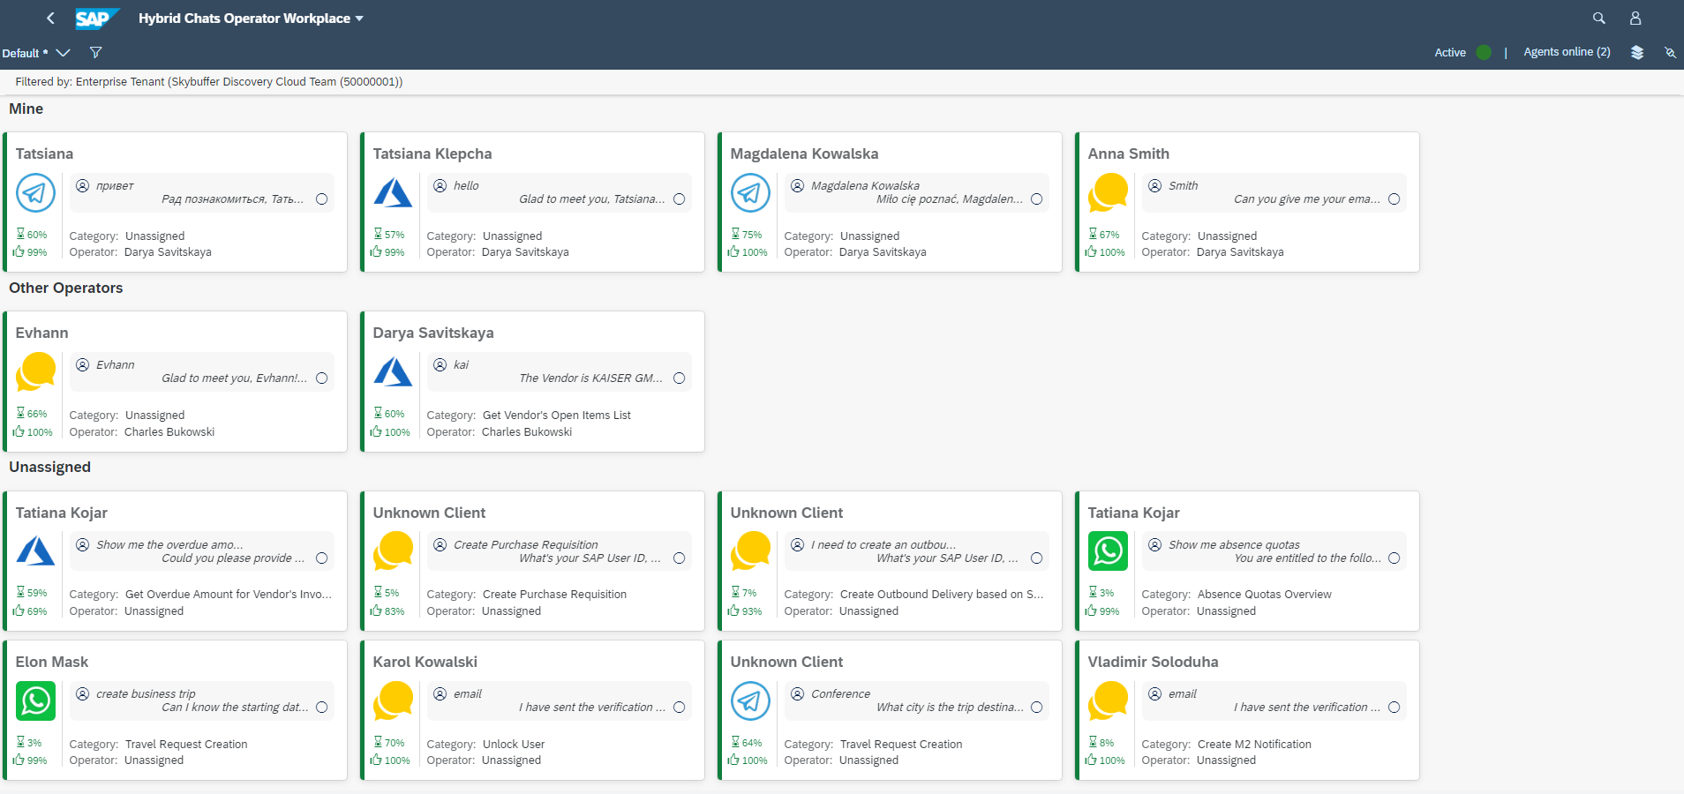
Task: Toggle the green Active status indicator
Action: (1484, 52)
